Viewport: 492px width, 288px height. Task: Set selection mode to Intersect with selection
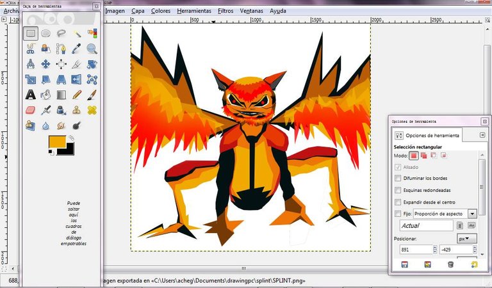point(444,156)
